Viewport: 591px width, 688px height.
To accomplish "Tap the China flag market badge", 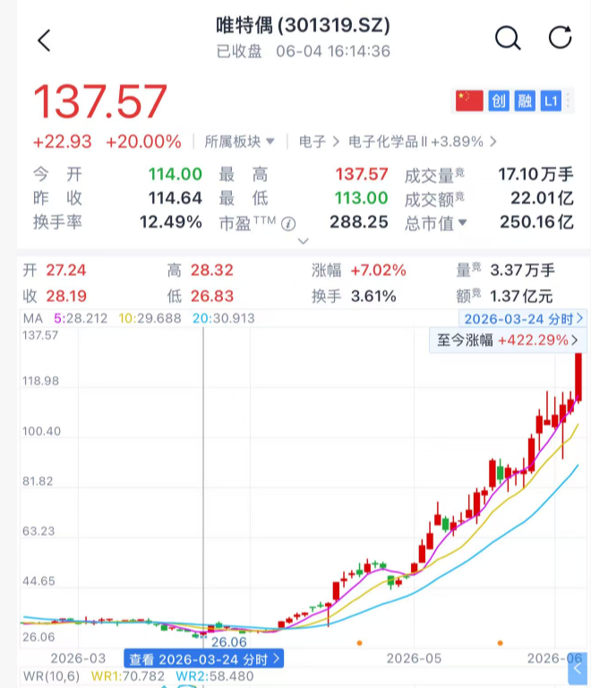I will point(469,101).
